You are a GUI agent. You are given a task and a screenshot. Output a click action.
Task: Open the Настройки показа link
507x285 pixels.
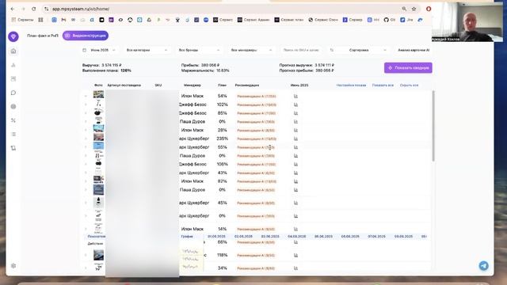tap(351, 85)
